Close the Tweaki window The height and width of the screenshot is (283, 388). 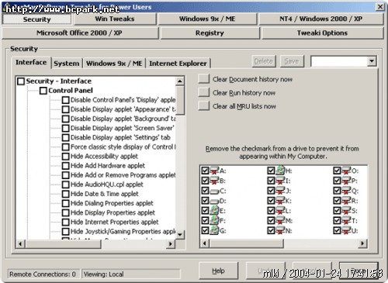(379, 7)
